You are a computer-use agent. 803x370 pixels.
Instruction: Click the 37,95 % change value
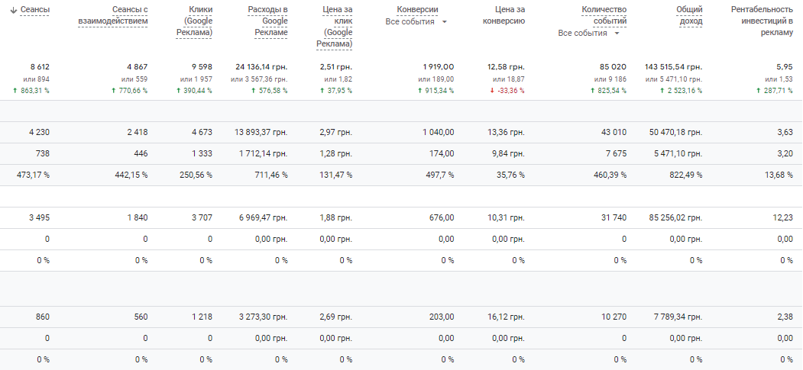pos(336,91)
